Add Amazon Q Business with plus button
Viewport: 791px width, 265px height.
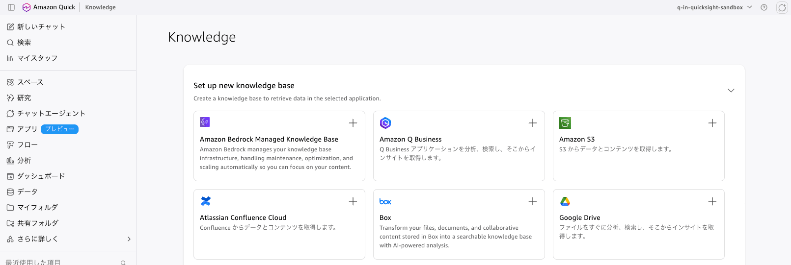533,123
